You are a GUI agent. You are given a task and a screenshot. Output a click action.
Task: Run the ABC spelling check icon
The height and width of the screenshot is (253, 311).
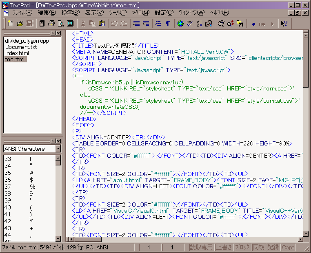pos(190,24)
